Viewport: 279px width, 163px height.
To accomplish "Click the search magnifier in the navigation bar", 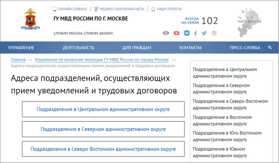I will click(x=270, y=48).
